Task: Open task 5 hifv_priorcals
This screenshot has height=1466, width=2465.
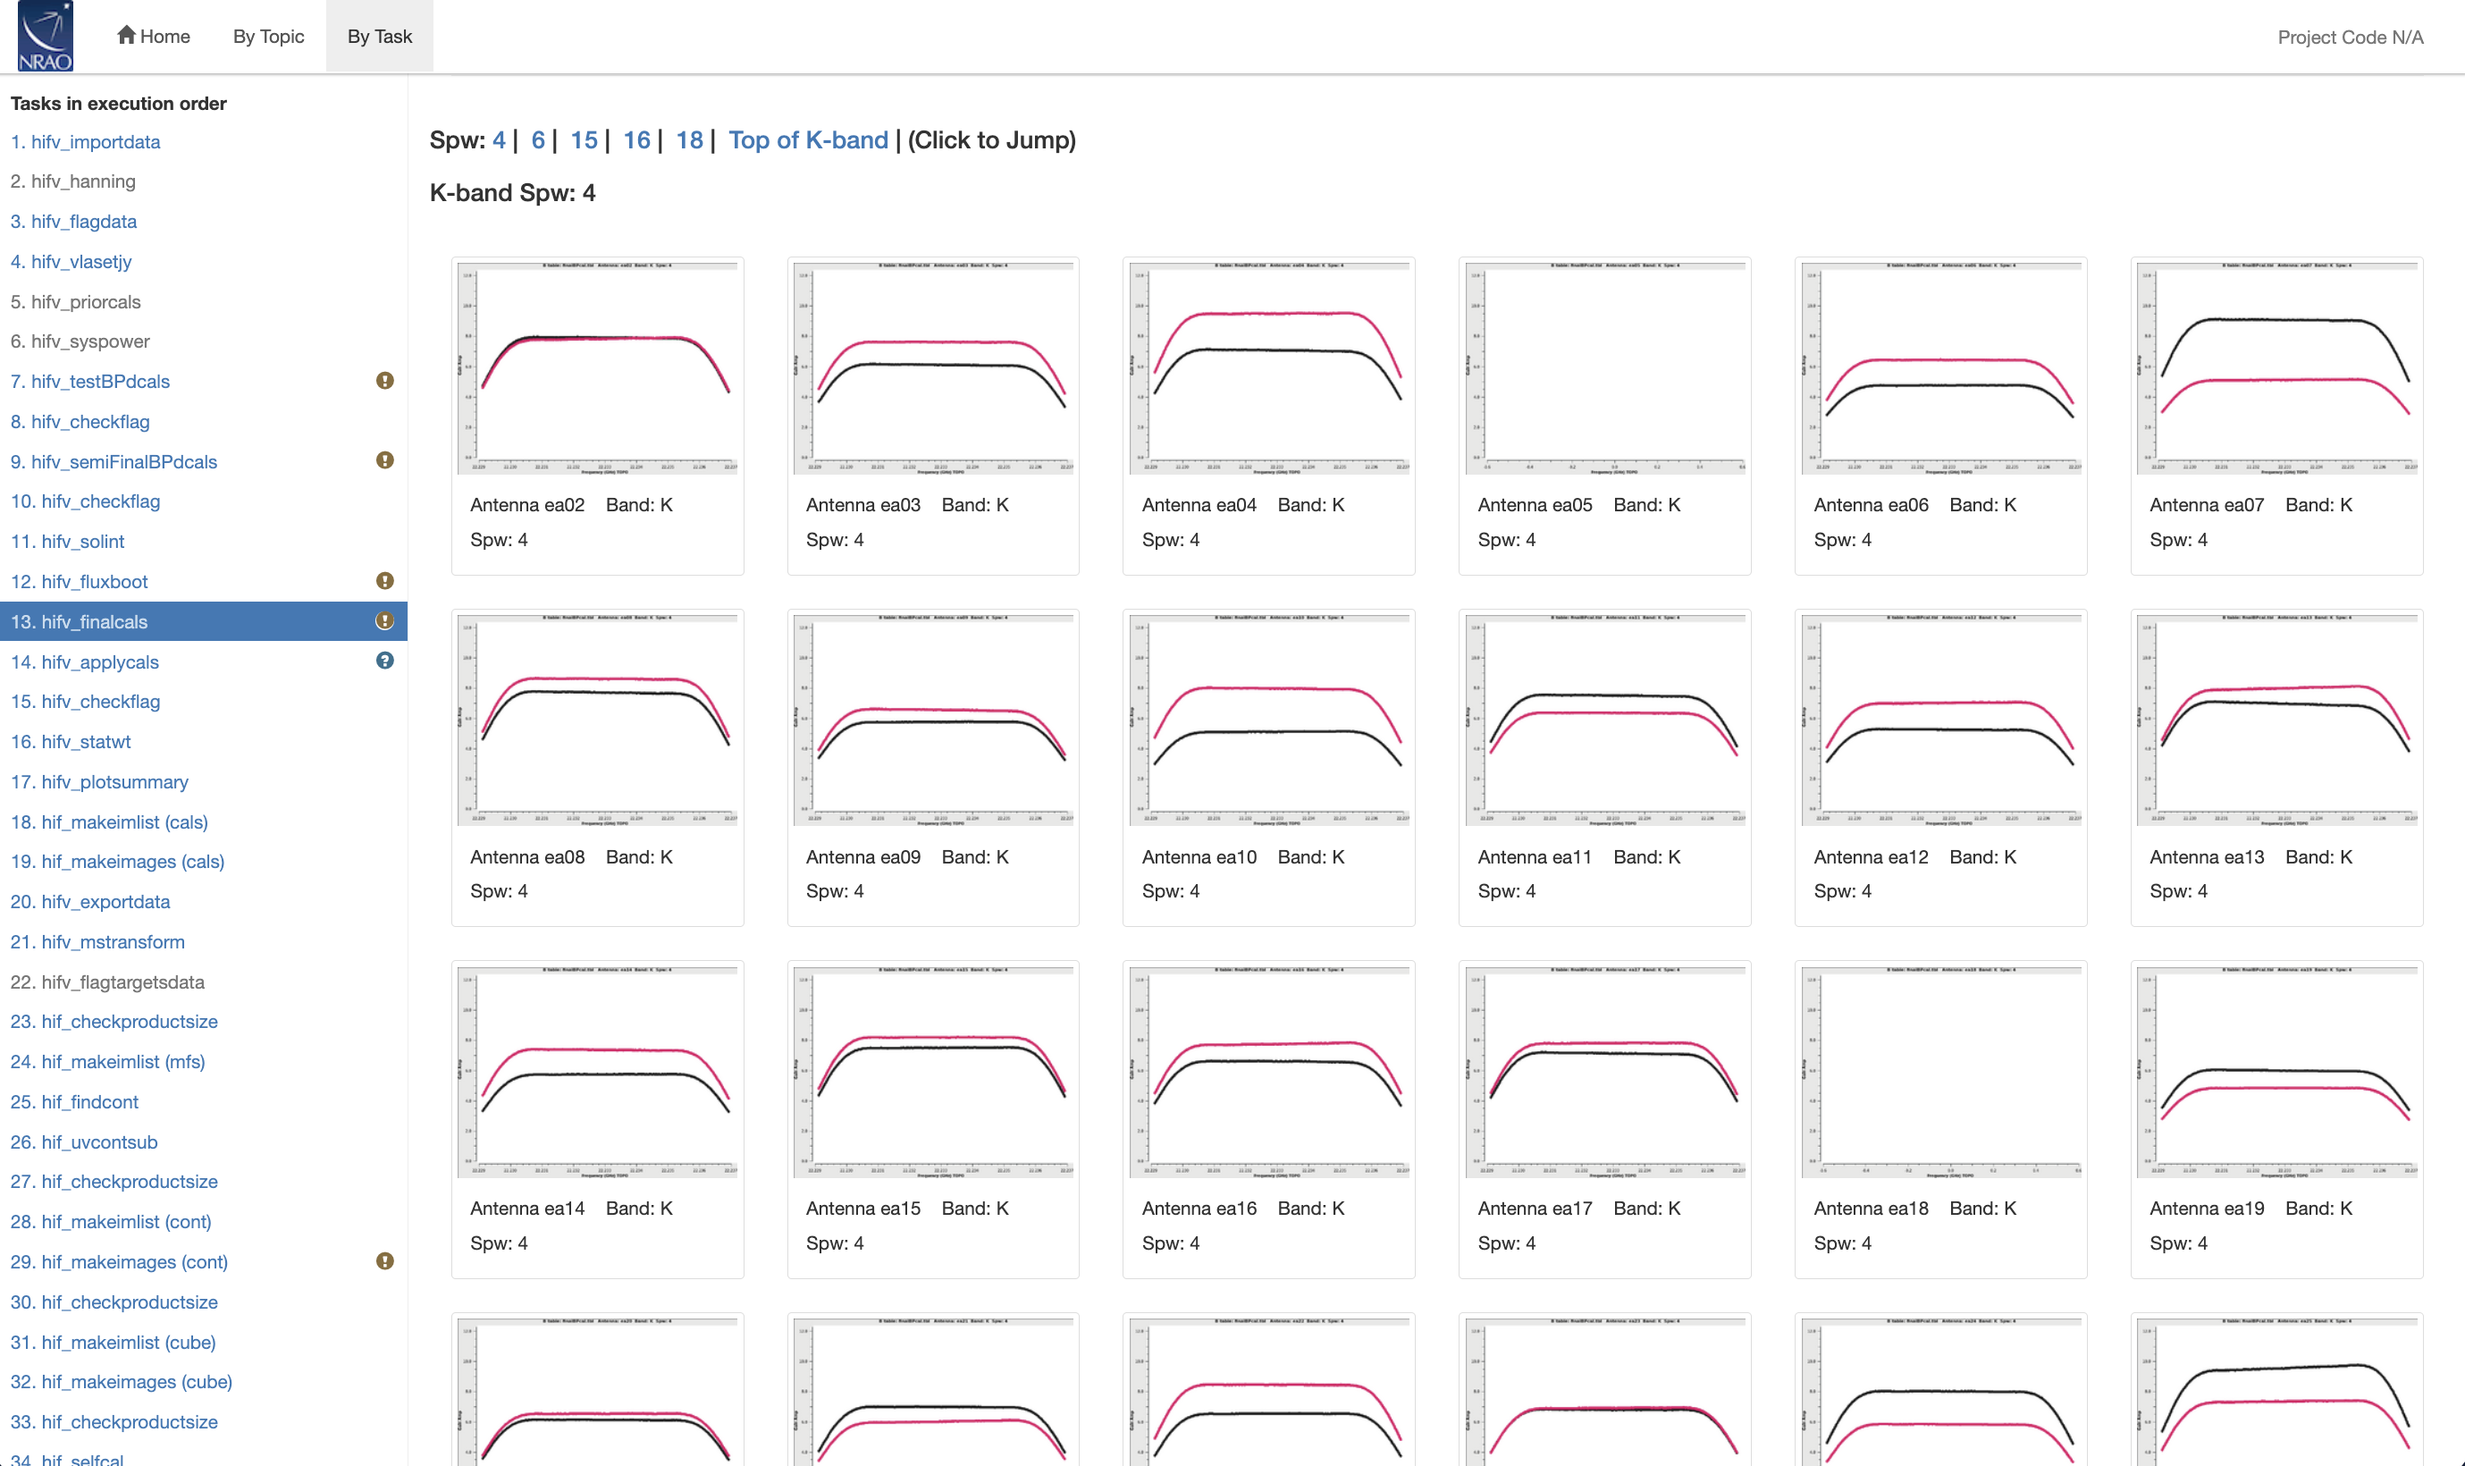Action: [x=76, y=302]
